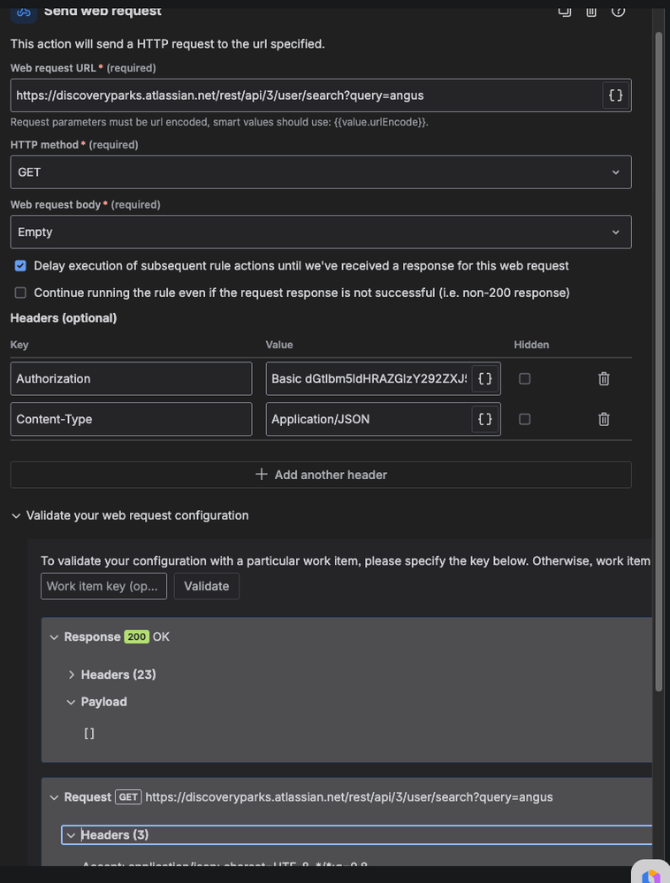Click the Hidden column header
670x883 pixels.
tap(531, 345)
